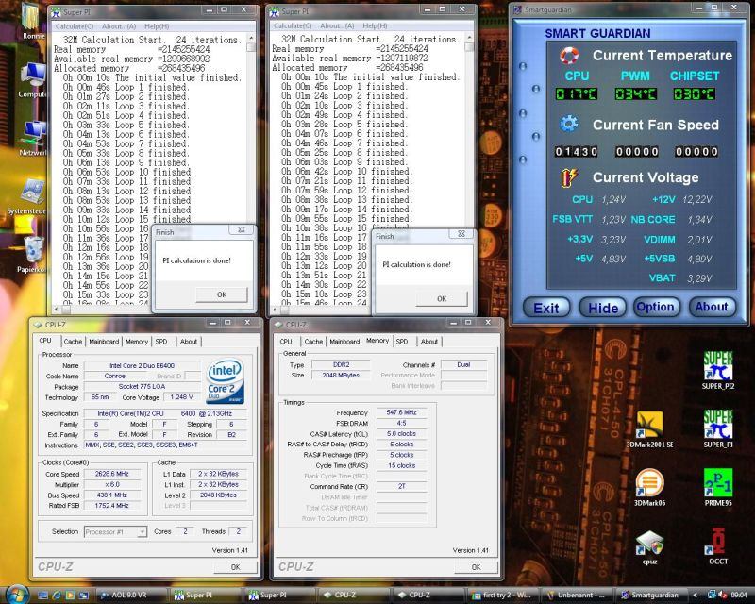Switch to Smartguardian taskbar button

pyautogui.click(x=654, y=596)
